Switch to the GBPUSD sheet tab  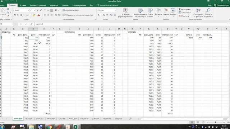click(x=40, y=119)
